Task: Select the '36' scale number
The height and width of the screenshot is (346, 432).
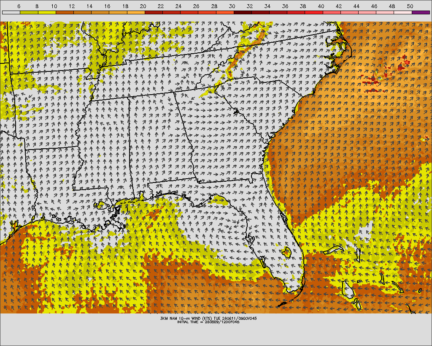Action: (x=285, y=6)
